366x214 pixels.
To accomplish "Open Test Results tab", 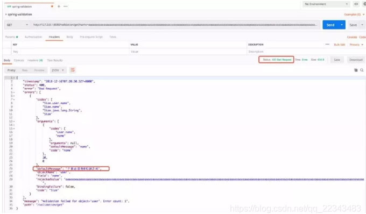I will [55, 60].
